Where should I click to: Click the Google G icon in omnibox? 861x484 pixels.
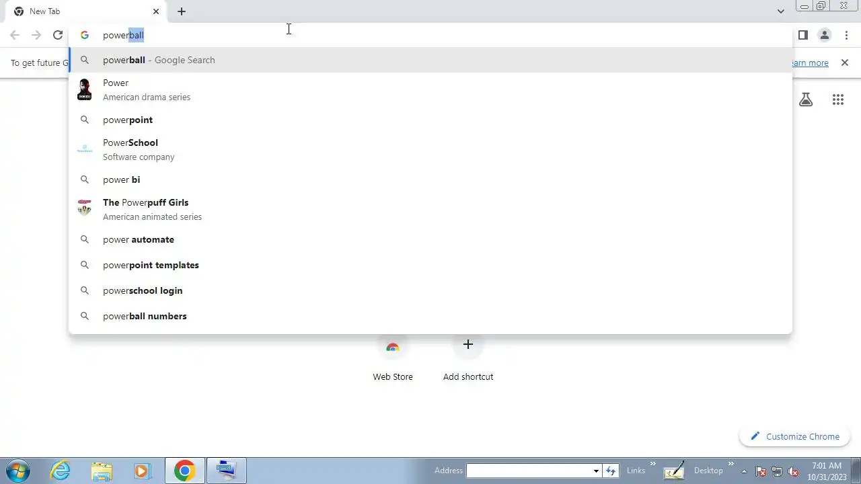[84, 35]
